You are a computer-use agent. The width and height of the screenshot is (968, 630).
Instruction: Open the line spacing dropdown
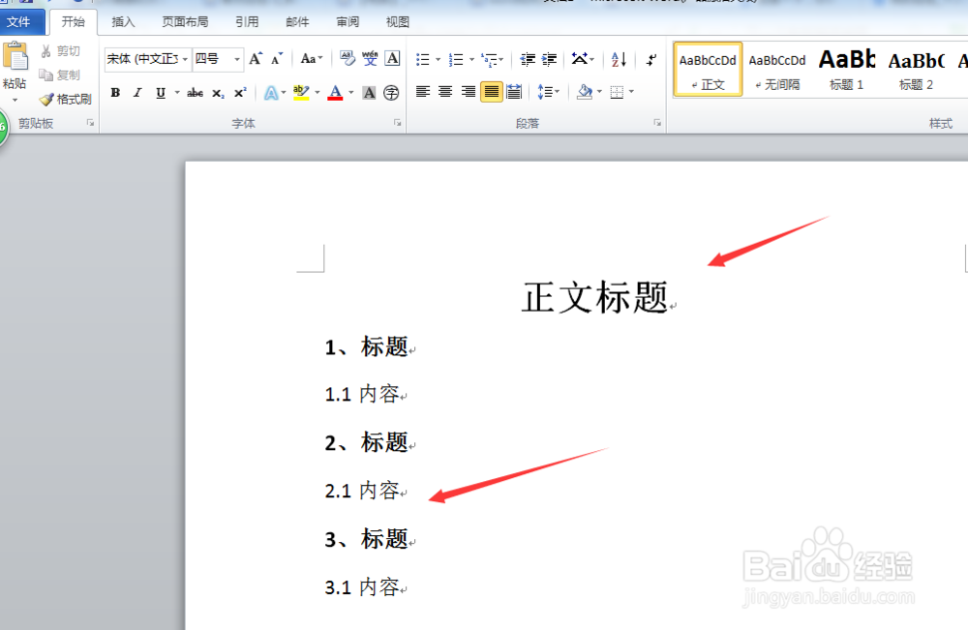549,92
